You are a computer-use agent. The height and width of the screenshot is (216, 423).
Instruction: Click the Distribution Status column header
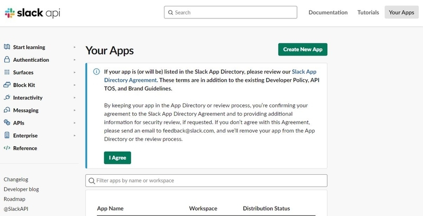click(x=266, y=209)
